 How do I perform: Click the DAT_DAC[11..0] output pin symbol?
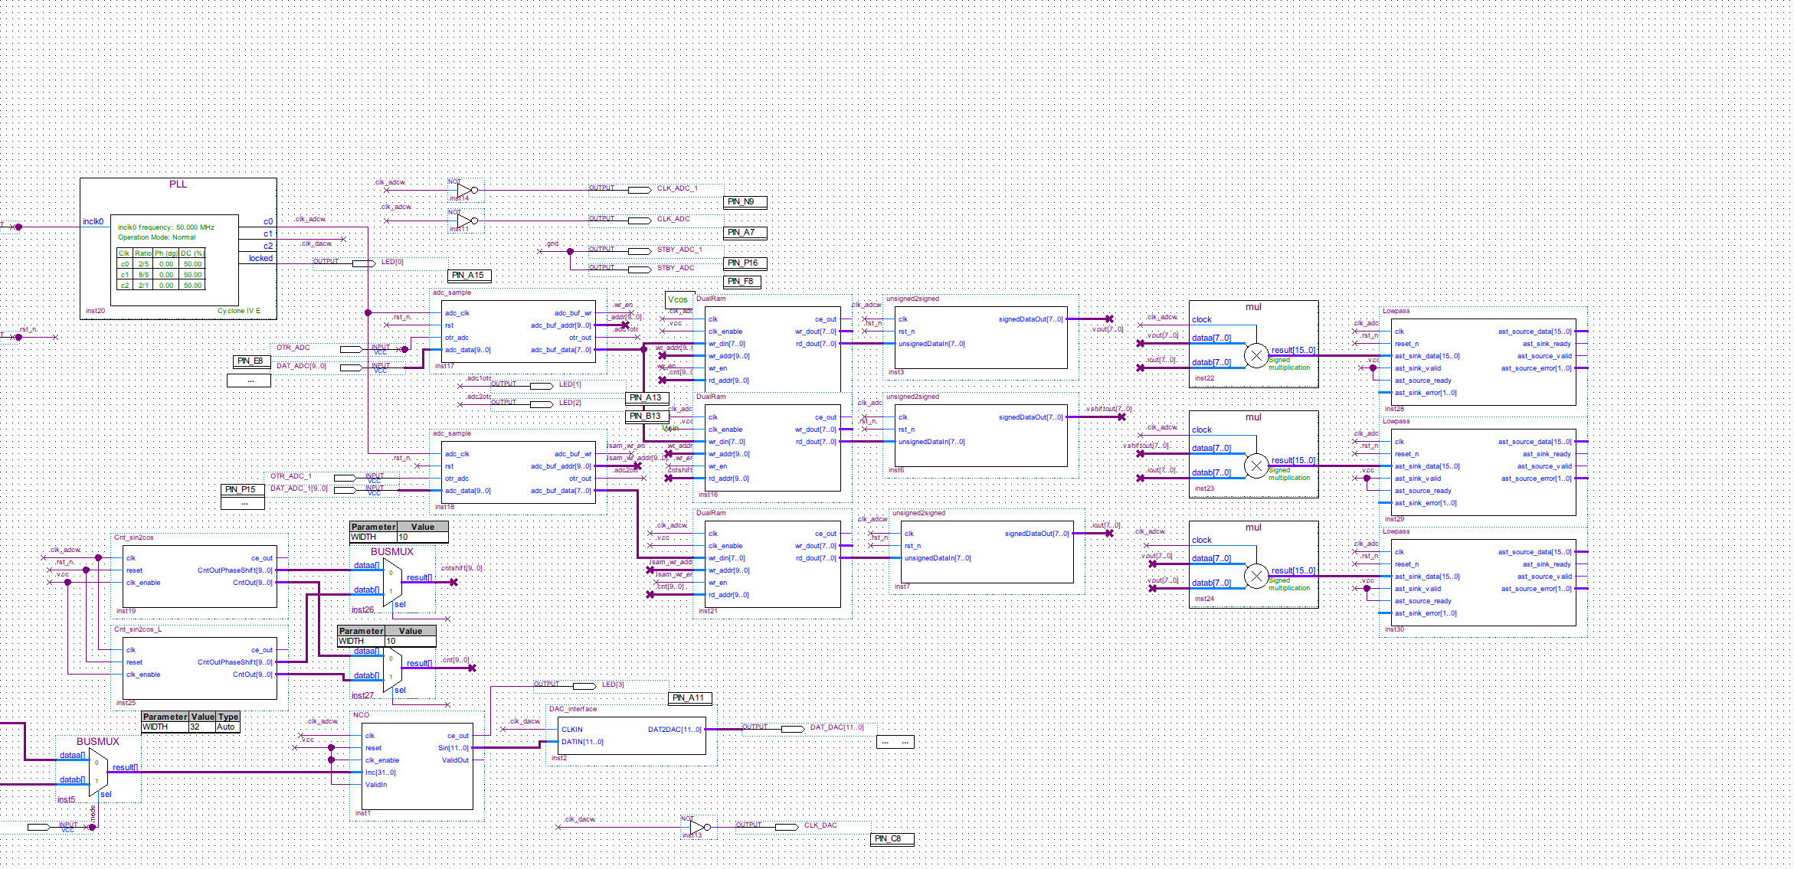tap(793, 729)
